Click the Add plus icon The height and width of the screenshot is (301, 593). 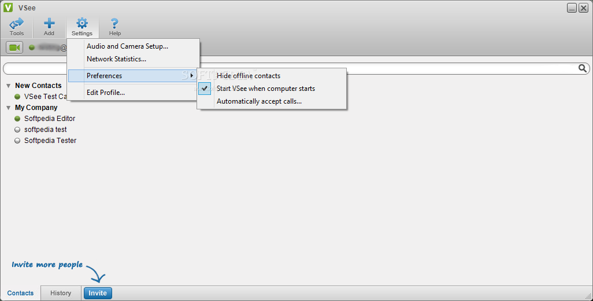point(49,24)
